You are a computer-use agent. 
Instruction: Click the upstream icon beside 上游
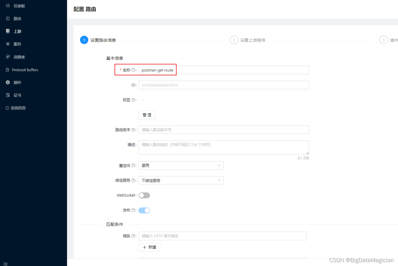(x=8, y=31)
